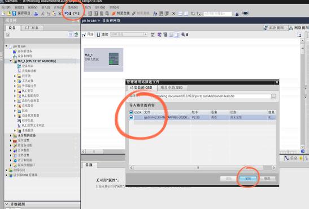Click the Cut scissors icon
Screen dimensions: 309x209
click(42, 14)
